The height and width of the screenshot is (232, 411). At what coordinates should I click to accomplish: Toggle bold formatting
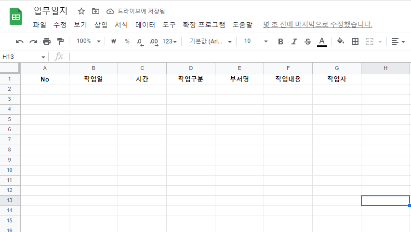point(280,41)
